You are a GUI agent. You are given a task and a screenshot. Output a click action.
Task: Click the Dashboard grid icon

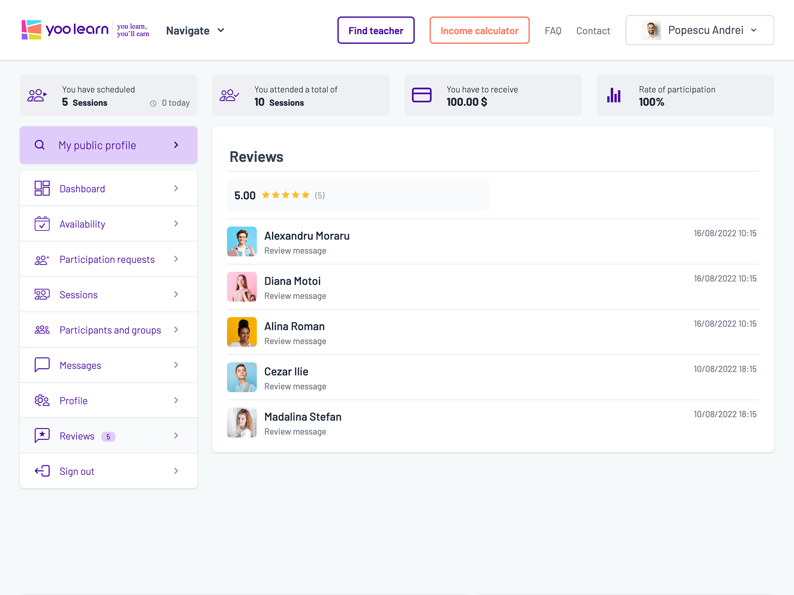[42, 188]
